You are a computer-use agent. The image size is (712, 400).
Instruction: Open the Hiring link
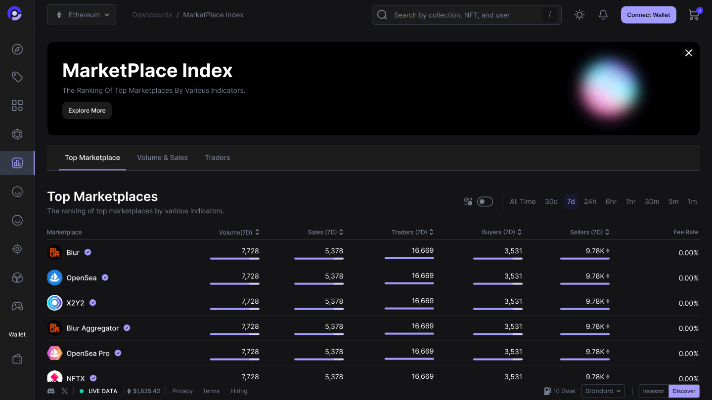click(x=239, y=391)
